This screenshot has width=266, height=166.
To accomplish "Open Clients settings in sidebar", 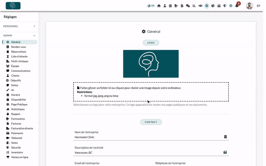I will [15, 76].
